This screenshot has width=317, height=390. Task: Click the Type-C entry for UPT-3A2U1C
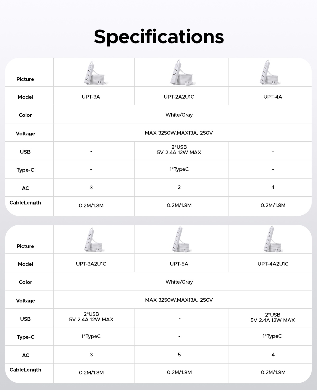[91, 336]
